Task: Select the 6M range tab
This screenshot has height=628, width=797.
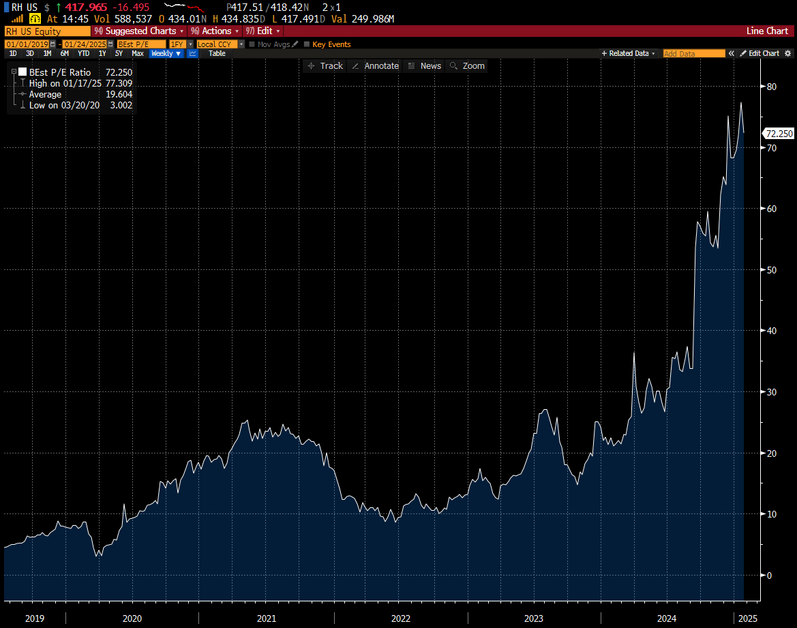Action: pyautogui.click(x=65, y=53)
